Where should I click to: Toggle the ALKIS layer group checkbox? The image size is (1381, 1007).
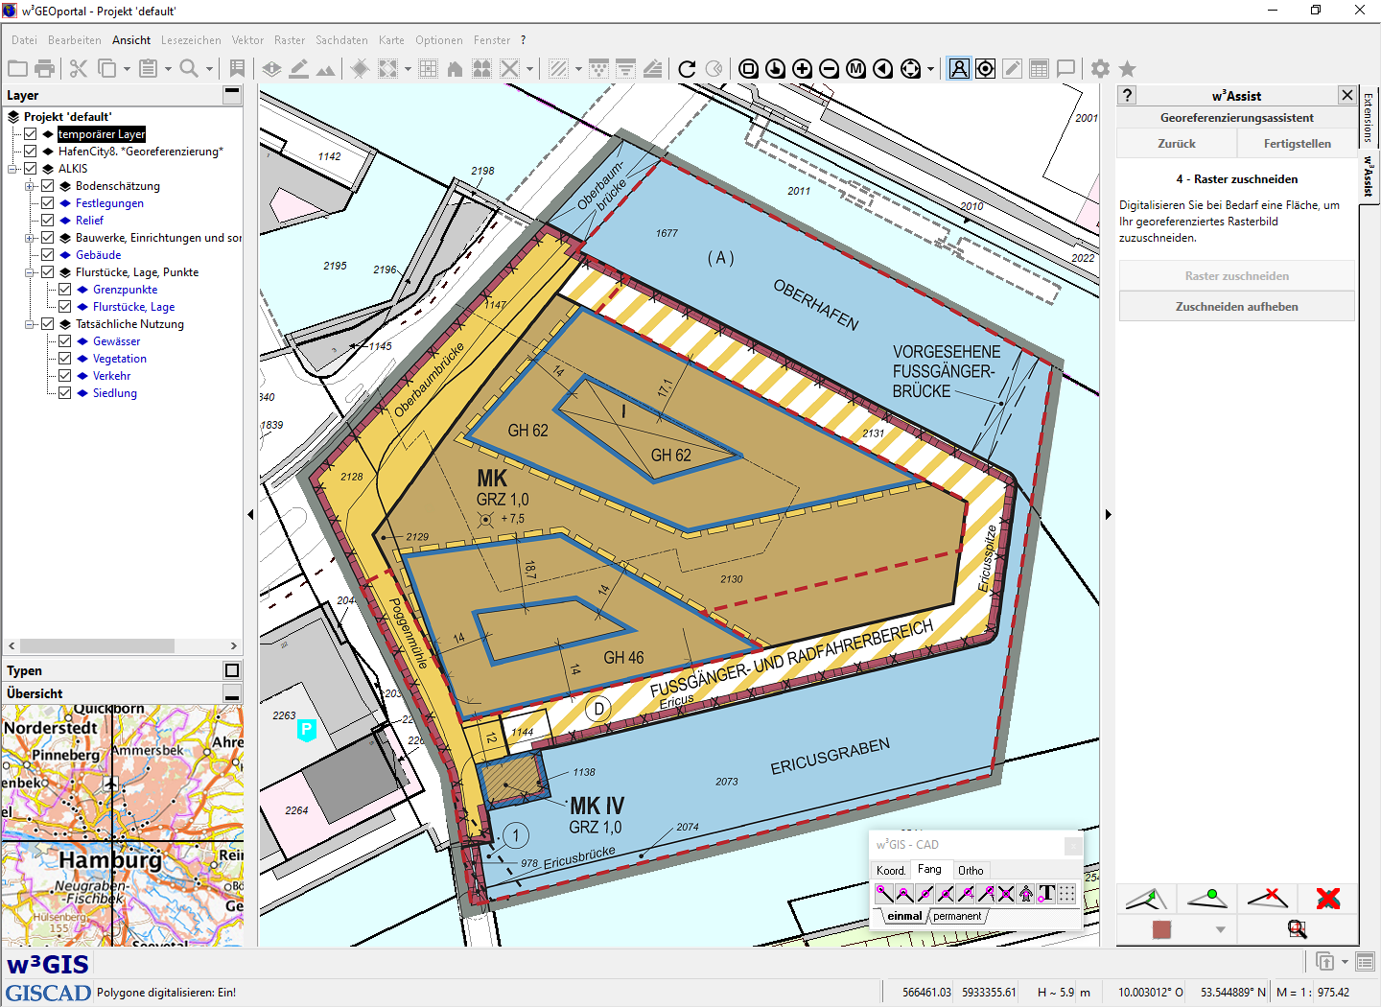pos(31,169)
